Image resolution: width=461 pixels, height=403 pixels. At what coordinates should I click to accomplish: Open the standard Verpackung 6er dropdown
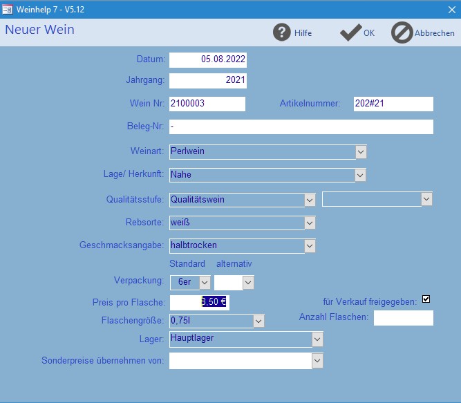point(204,282)
